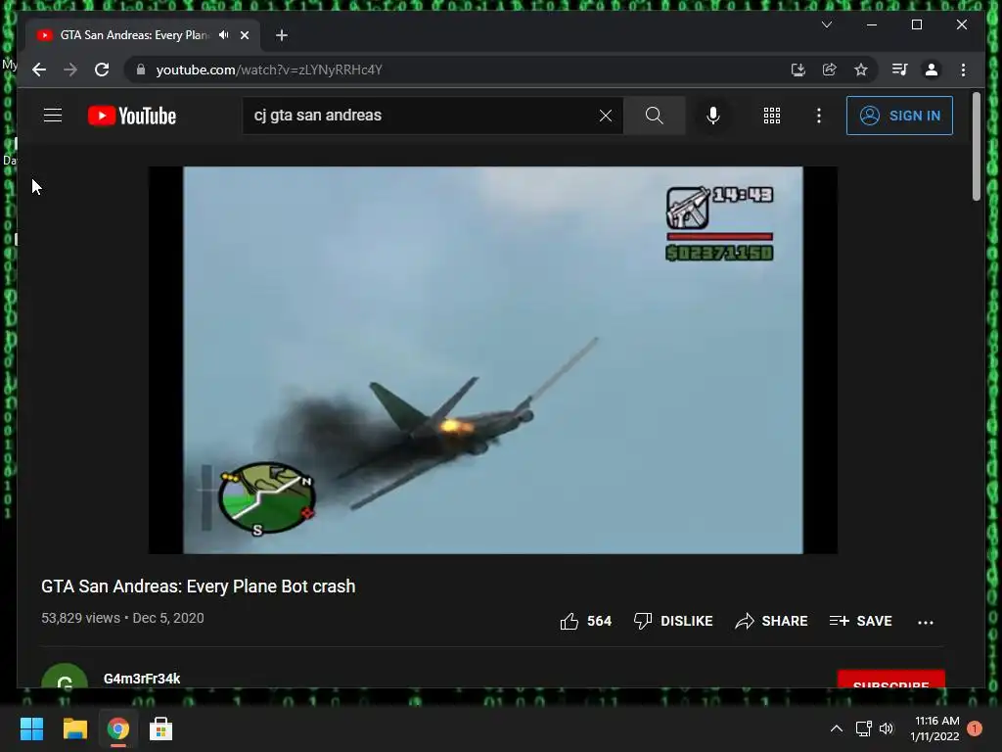This screenshot has width=1002, height=752.
Task: Run search with magnifier button
Action: 654,116
